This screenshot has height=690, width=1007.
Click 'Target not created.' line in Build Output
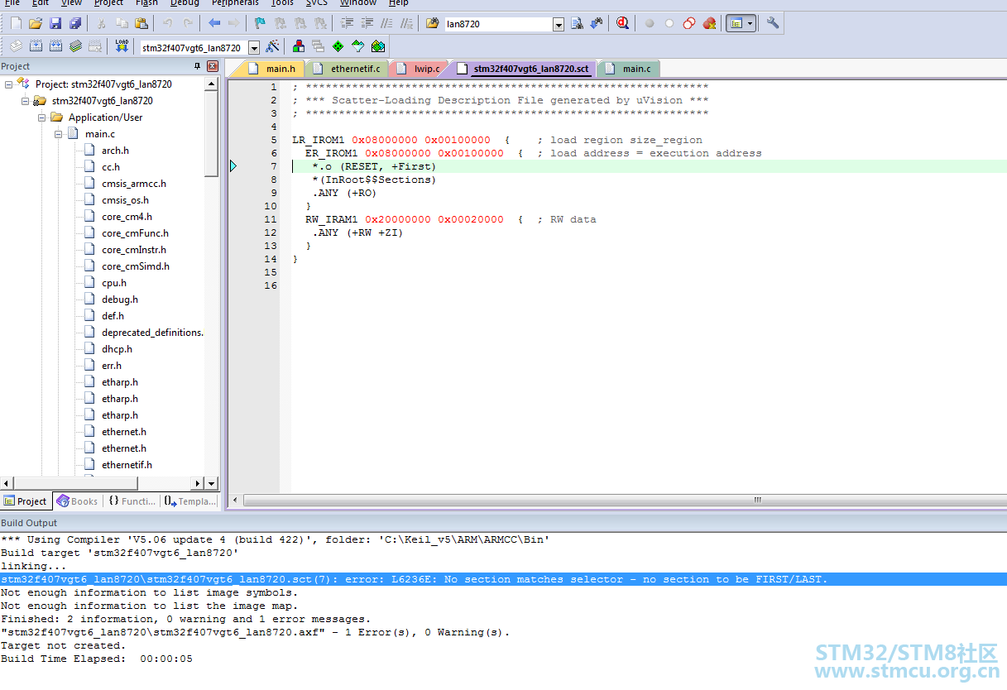click(63, 645)
